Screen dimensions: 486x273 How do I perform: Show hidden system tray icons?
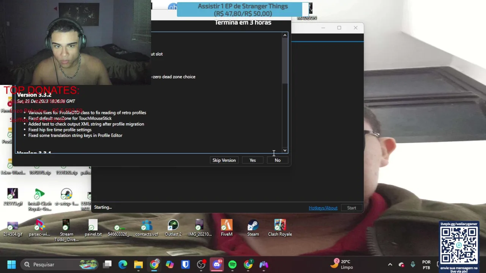390,265
